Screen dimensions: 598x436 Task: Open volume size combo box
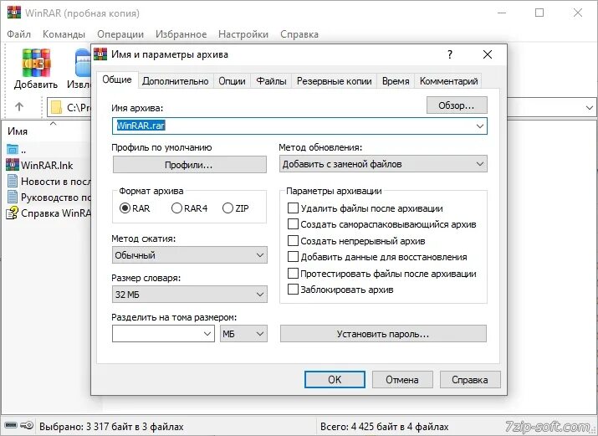163,334
